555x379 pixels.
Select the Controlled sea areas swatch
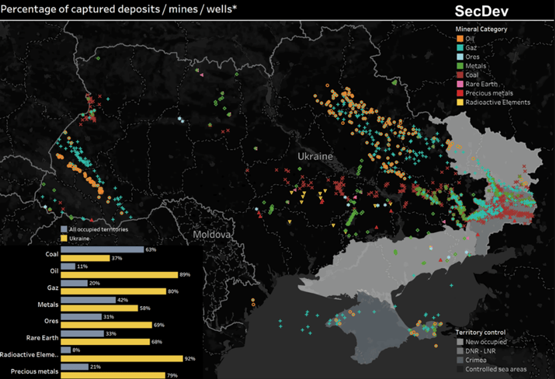(x=460, y=369)
